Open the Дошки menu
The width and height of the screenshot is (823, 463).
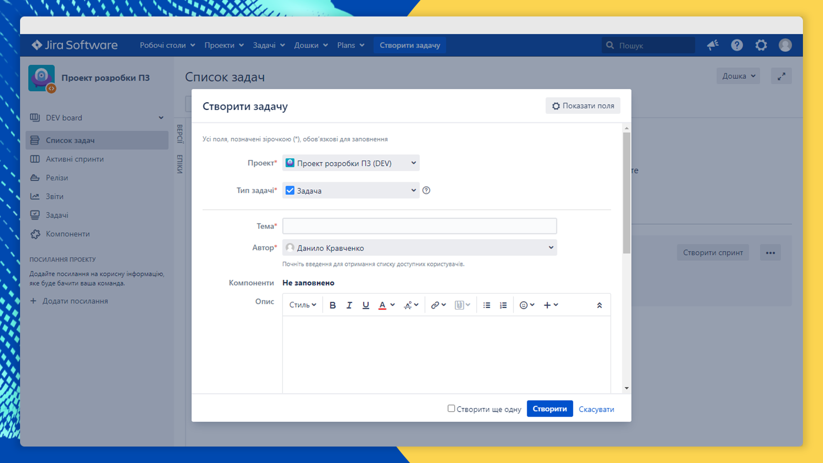311,45
